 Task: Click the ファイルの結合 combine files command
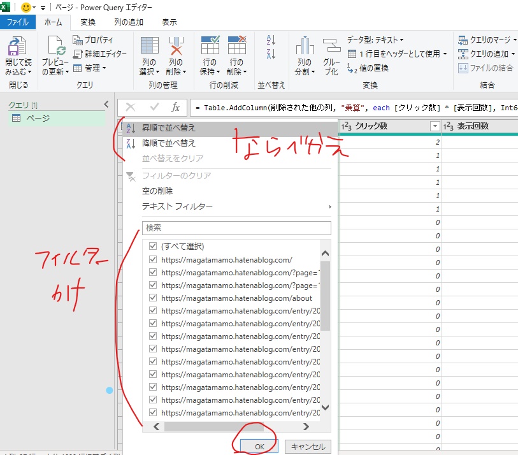click(486, 68)
